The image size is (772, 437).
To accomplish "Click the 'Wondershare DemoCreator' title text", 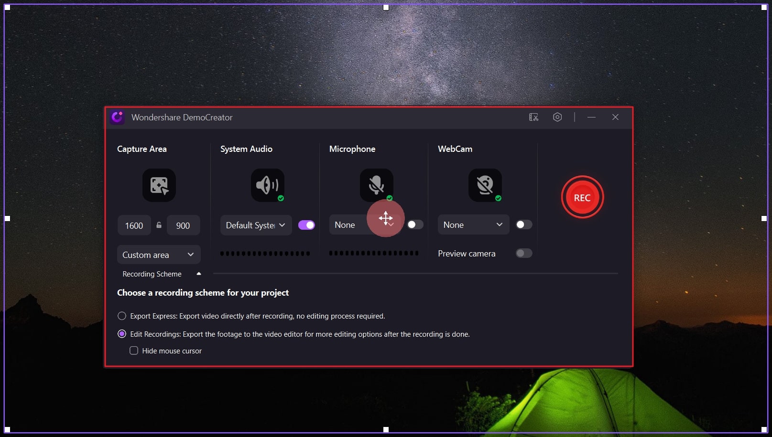I will coord(182,117).
